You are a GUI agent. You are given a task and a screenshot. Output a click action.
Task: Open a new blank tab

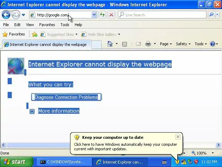coord(96,45)
